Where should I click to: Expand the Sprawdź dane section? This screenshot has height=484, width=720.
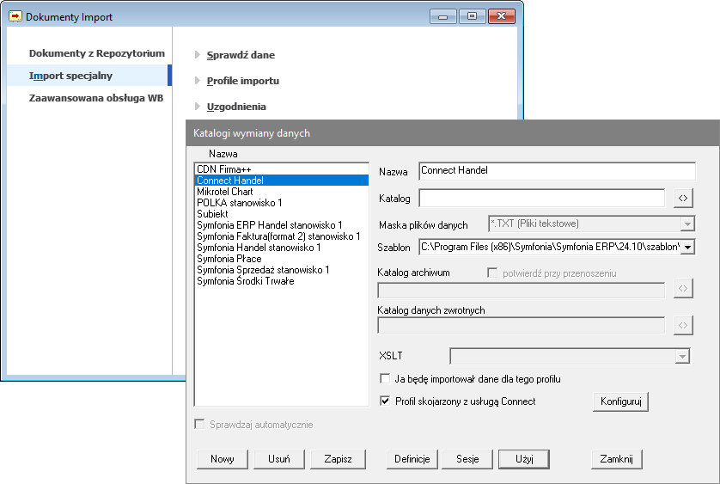pyautogui.click(x=241, y=55)
